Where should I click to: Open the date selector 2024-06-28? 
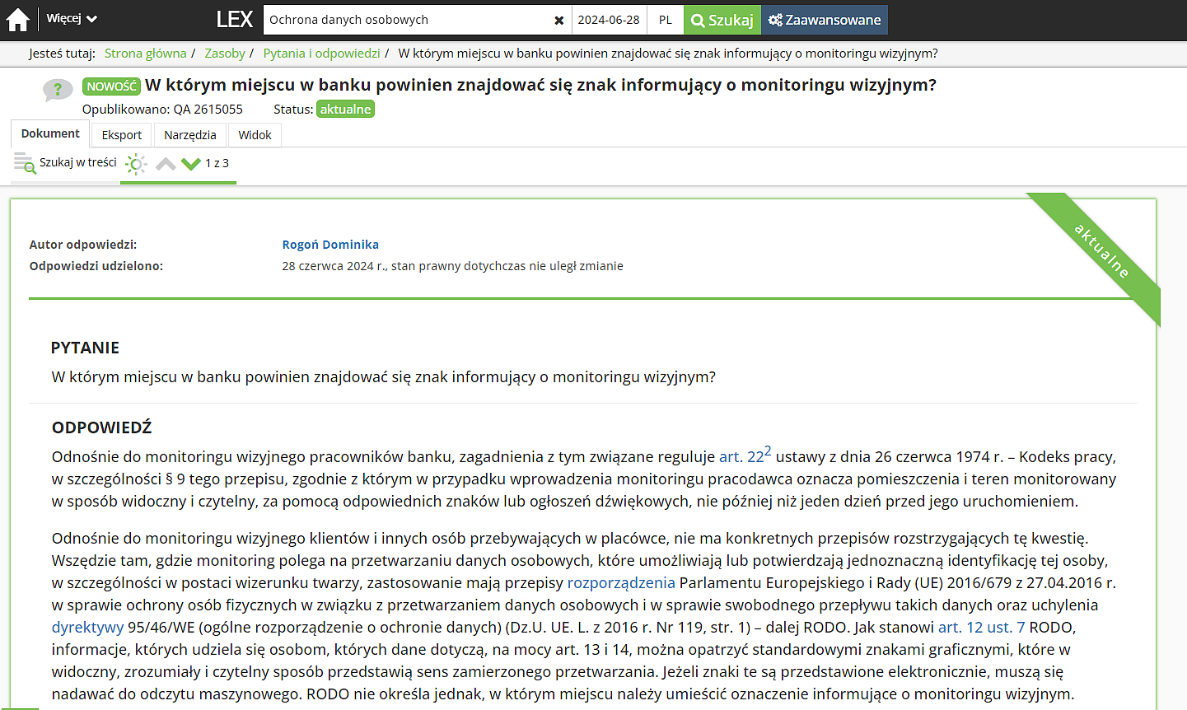coord(609,20)
